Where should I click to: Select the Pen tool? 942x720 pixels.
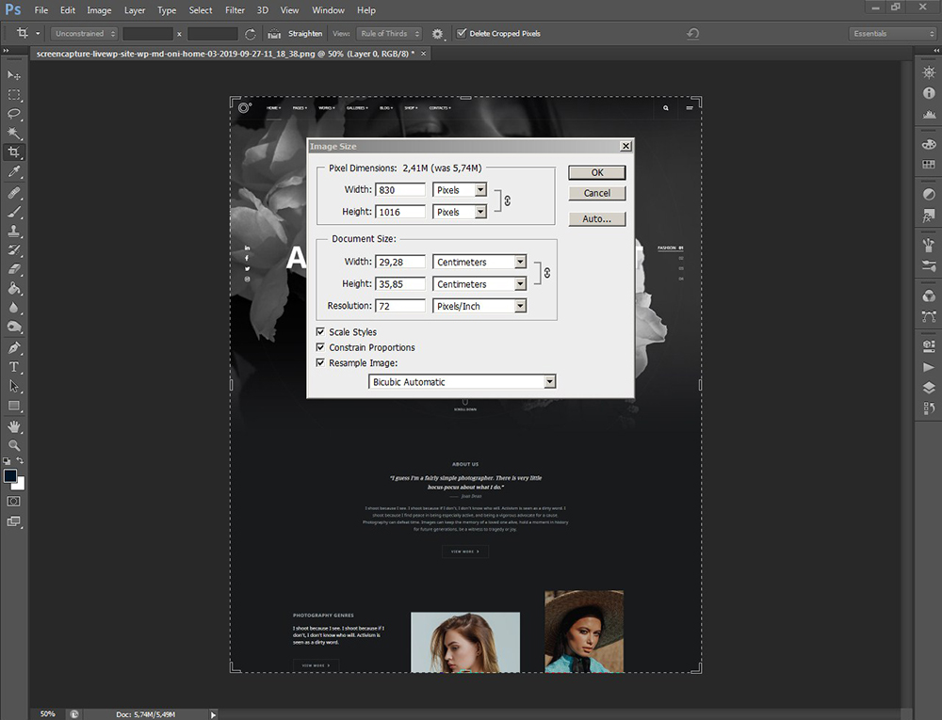(13, 348)
